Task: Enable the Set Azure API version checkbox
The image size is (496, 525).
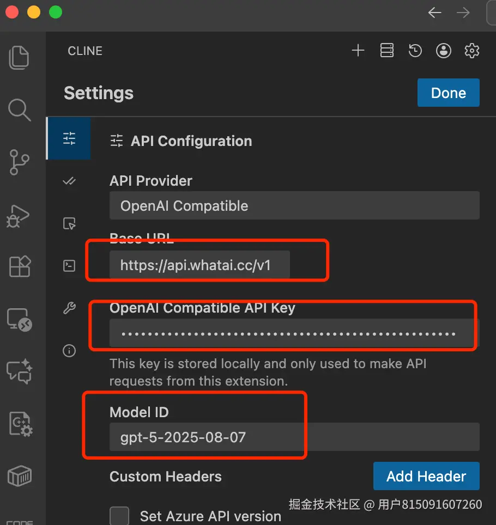Action: pyautogui.click(x=119, y=515)
